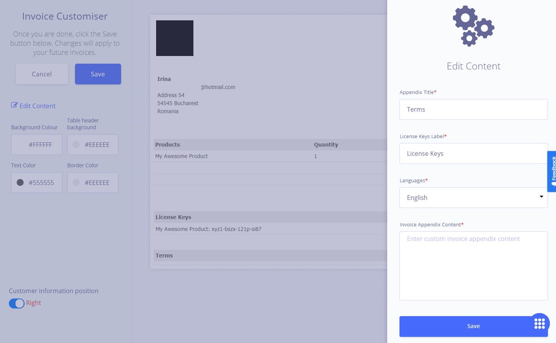This screenshot has height=343, width=556.
Task: Click the Cancel button
Action: point(42,74)
